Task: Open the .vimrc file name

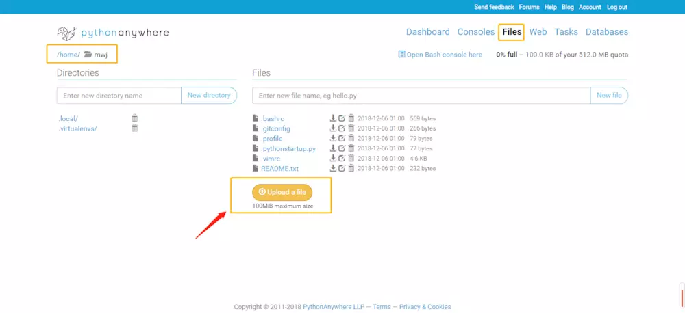Action: [271, 159]
